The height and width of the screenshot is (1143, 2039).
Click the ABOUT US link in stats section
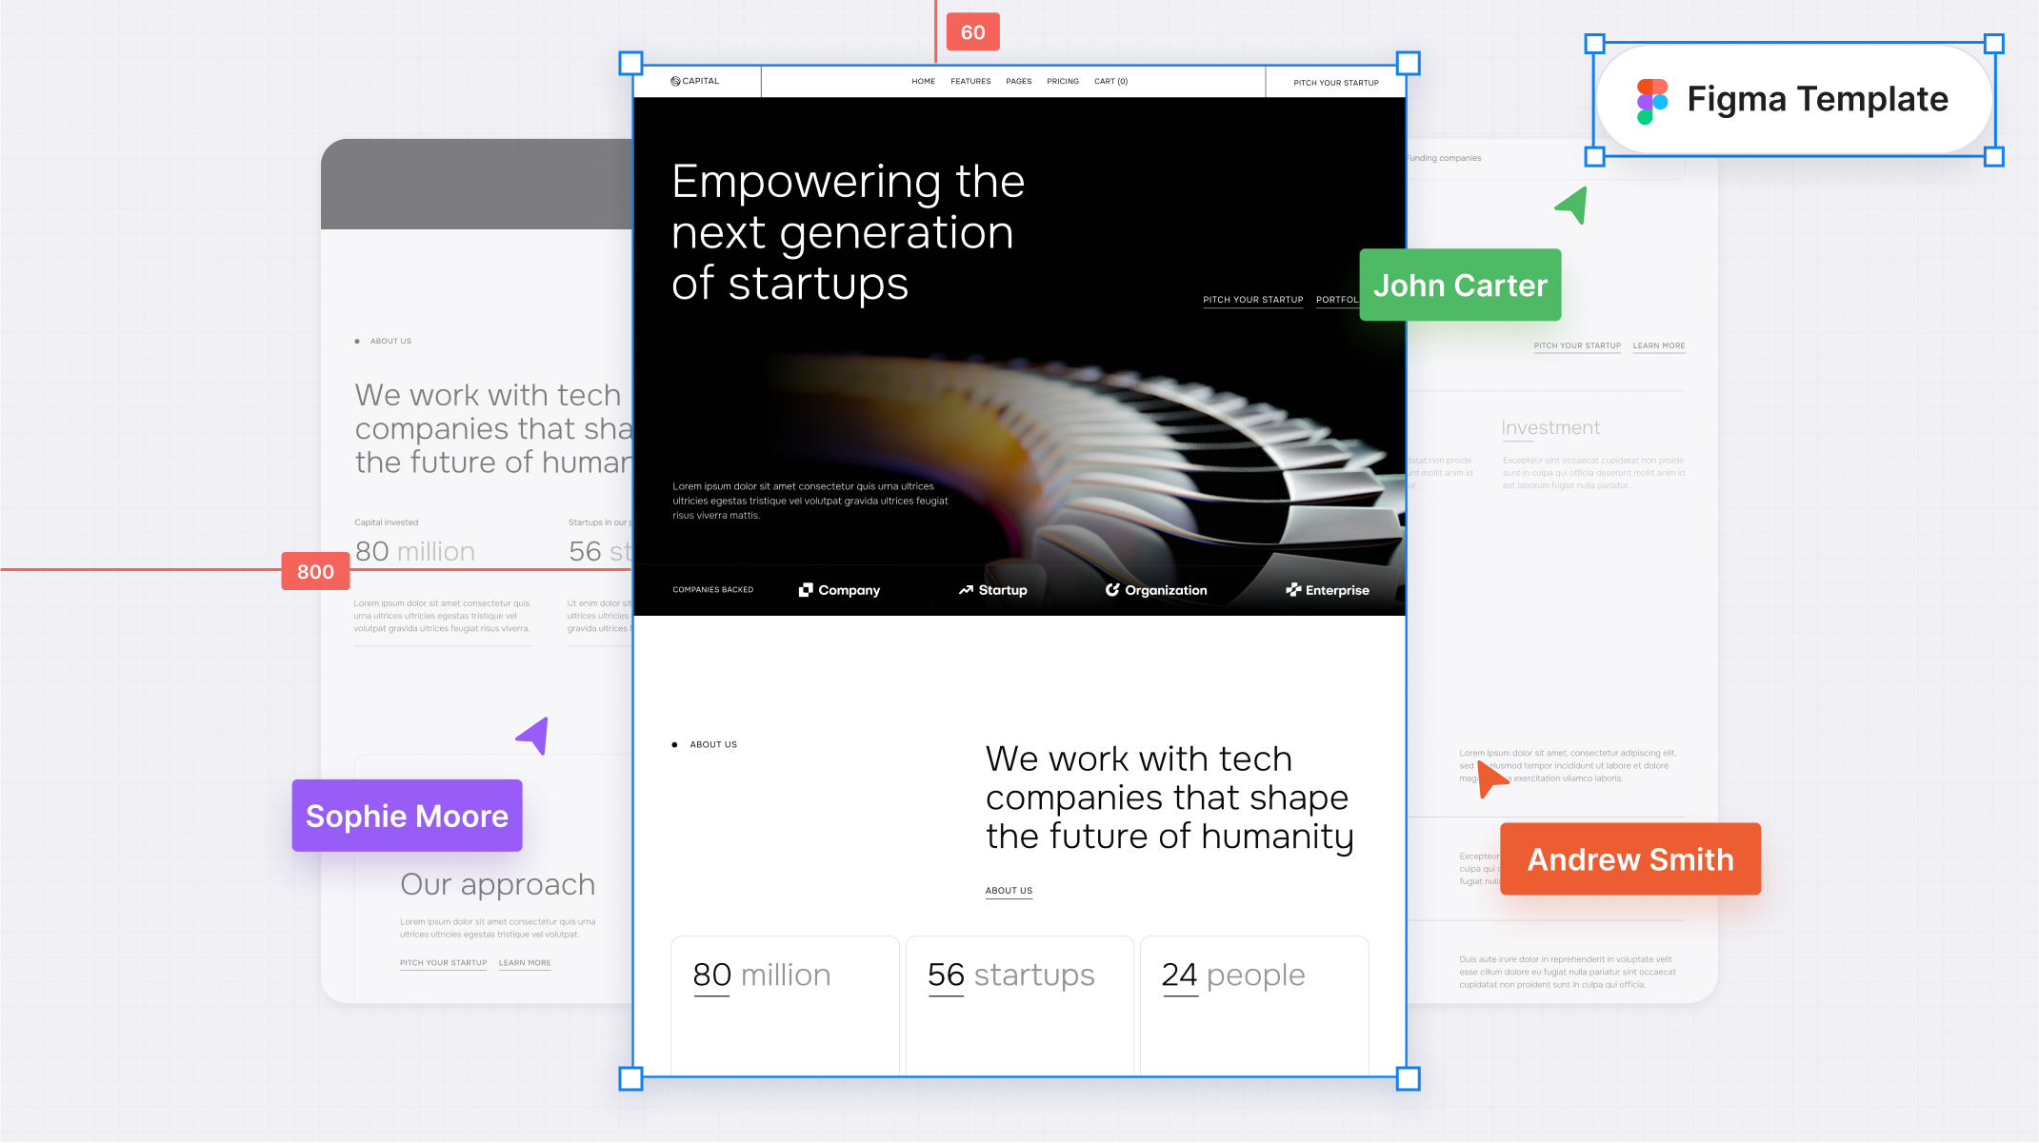(1007, 891)
